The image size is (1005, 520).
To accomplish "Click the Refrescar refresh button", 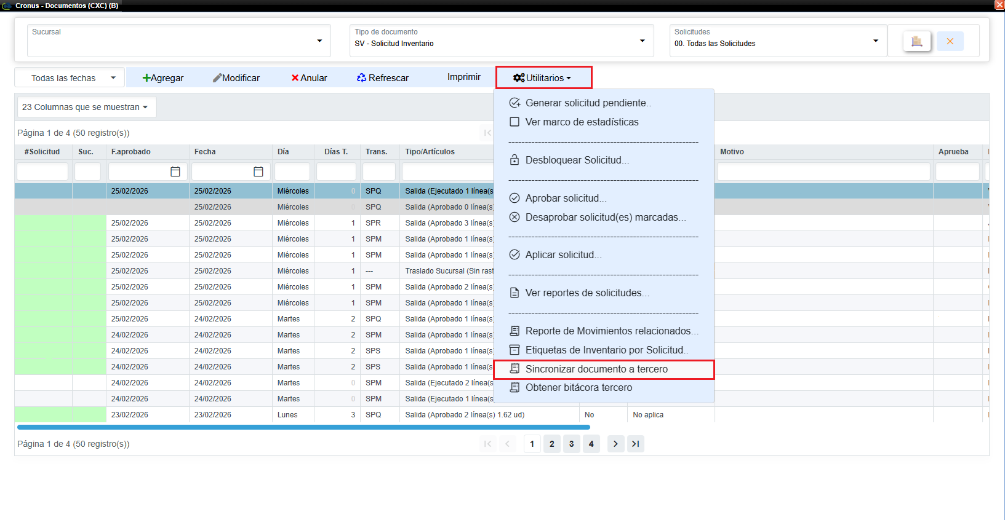I will [x=382, y=78].
